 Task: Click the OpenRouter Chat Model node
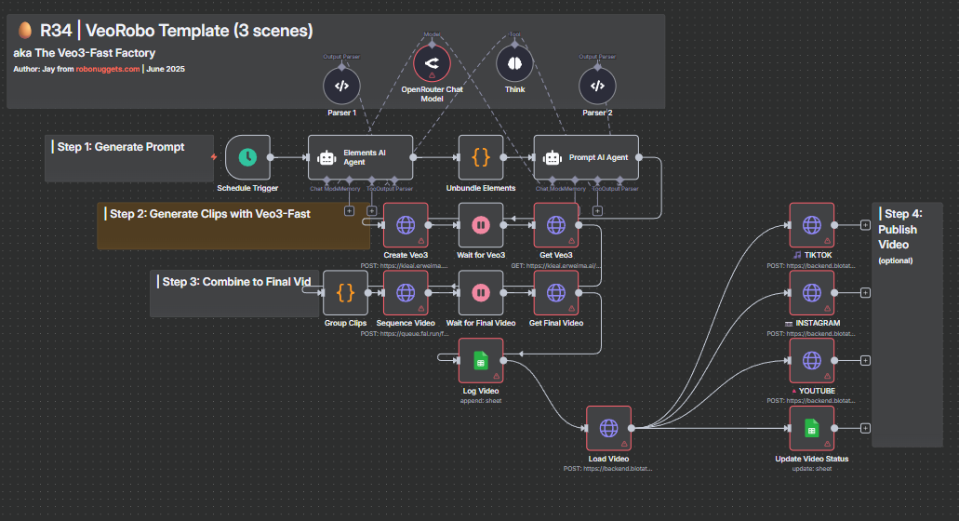(x=432, y=63)
